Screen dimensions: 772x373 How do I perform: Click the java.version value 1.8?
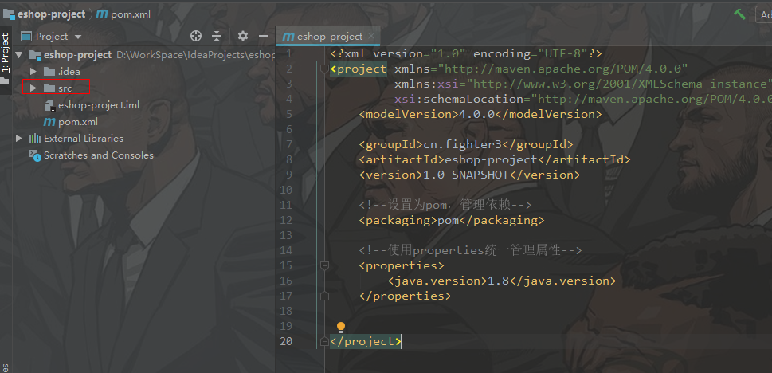coord(498,281)
